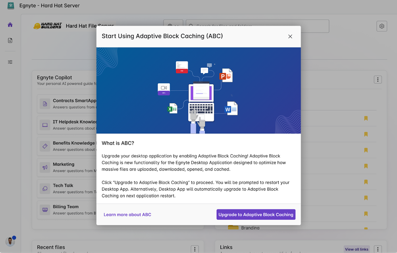This screenshot has height=253, width=397.
Task: Open the Learn more about ABC link
Action: pyautogui.click(x=127, y=215)
